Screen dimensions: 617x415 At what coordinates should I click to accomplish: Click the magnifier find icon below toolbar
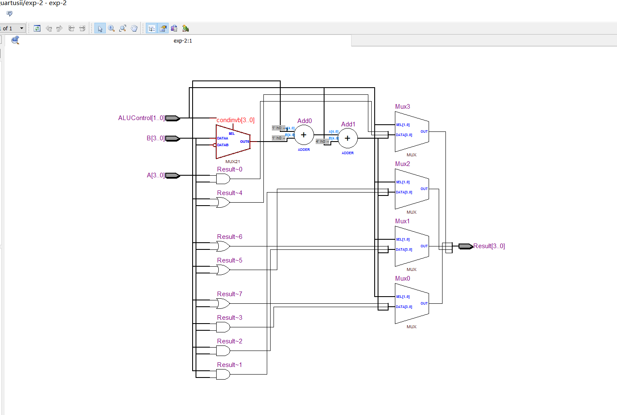pyautogui.click(x=16, y=40)
